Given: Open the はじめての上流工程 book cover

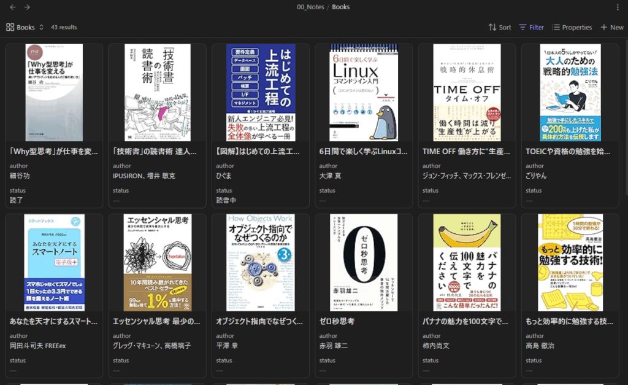Looking at the screenshot, I should (261, 93).
